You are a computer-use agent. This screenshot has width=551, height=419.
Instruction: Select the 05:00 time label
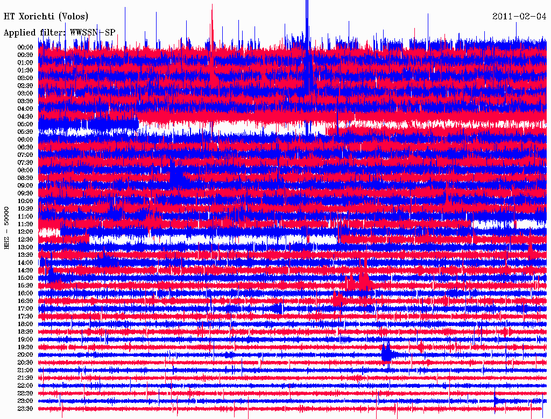(x=25, y=124)
